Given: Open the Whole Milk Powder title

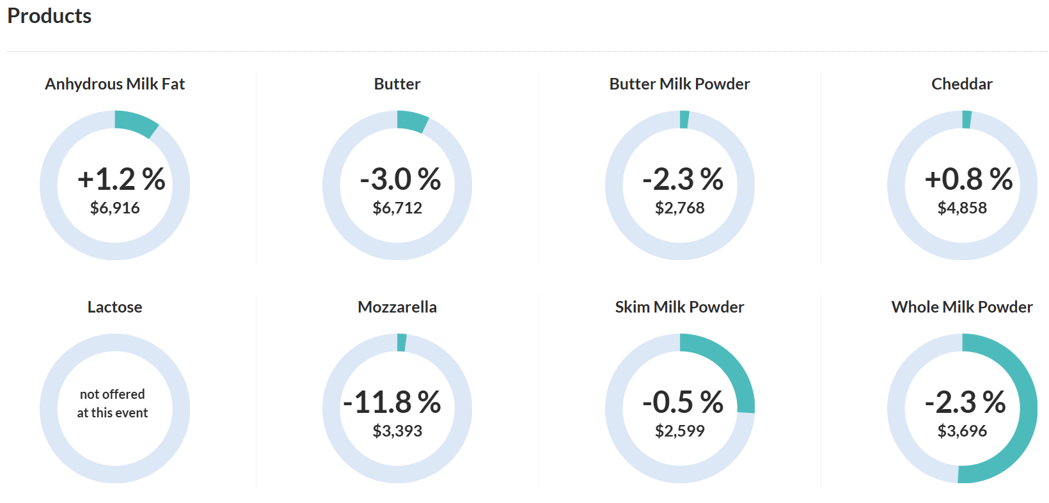Looking at the screenshot, I should pos(962,307).
